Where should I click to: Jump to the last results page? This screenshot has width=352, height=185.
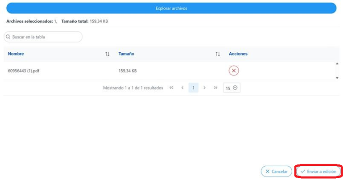(x=215, y=88)
